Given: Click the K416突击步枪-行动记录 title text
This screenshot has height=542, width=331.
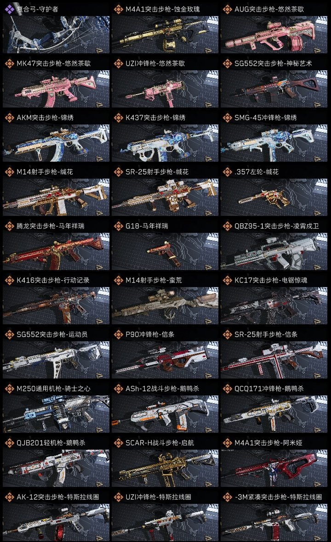Looking at the screenshot, I should pyautogui.click(x=53, y=280).
